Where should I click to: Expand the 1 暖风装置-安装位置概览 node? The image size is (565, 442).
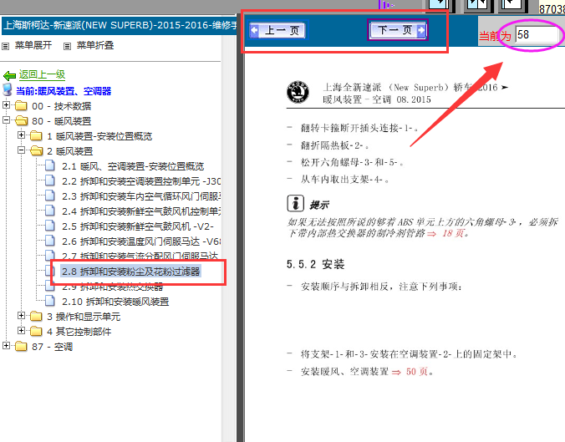coord(21,135)
